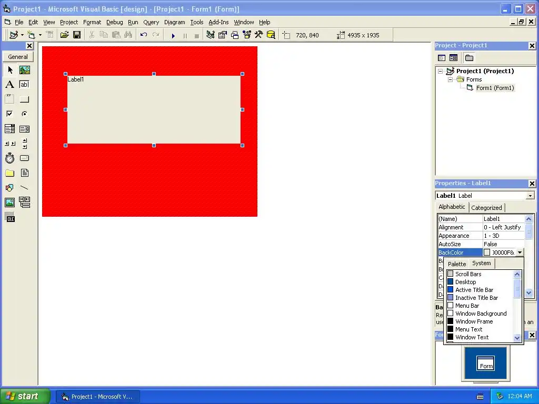Image resolution: width=539 pixels, height=404 pixels.
Task: Select the OLE container tool
Action: point(10,217)
